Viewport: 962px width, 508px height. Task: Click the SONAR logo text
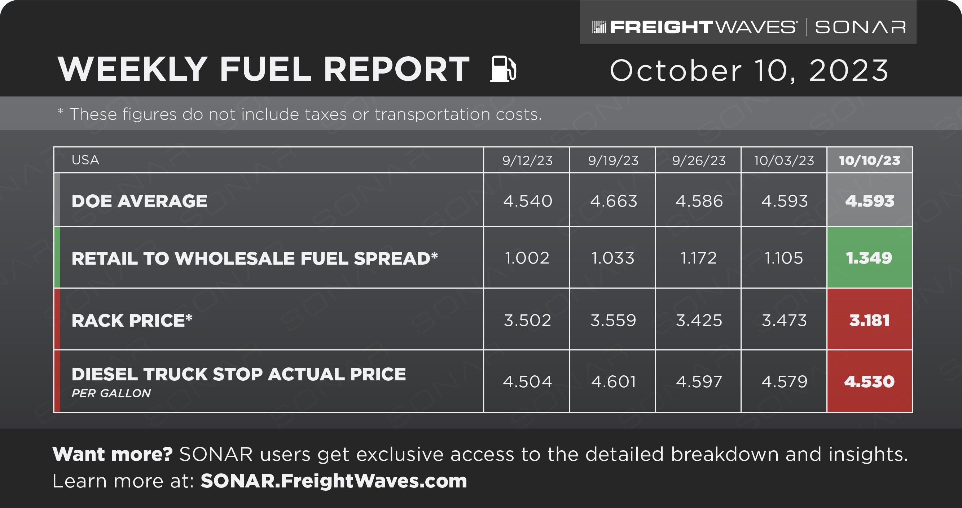(860, 27)
